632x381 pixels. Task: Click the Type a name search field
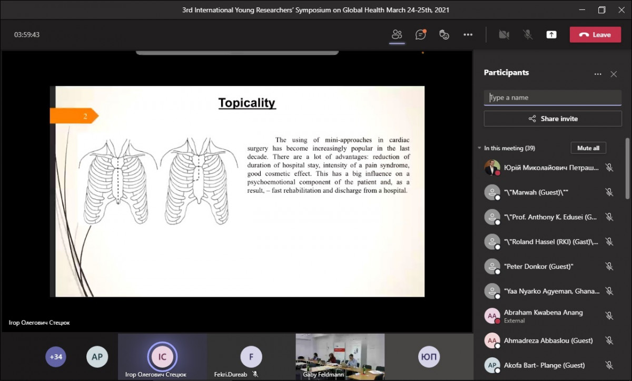tap(552, 97)
